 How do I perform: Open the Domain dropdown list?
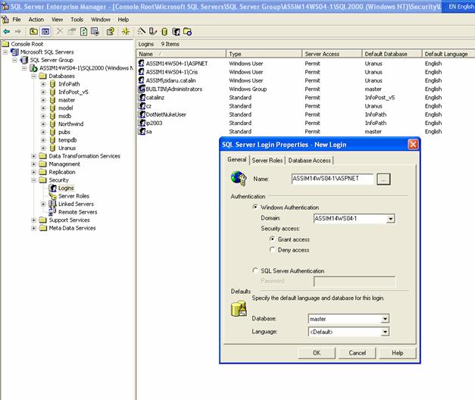[390, 218]
